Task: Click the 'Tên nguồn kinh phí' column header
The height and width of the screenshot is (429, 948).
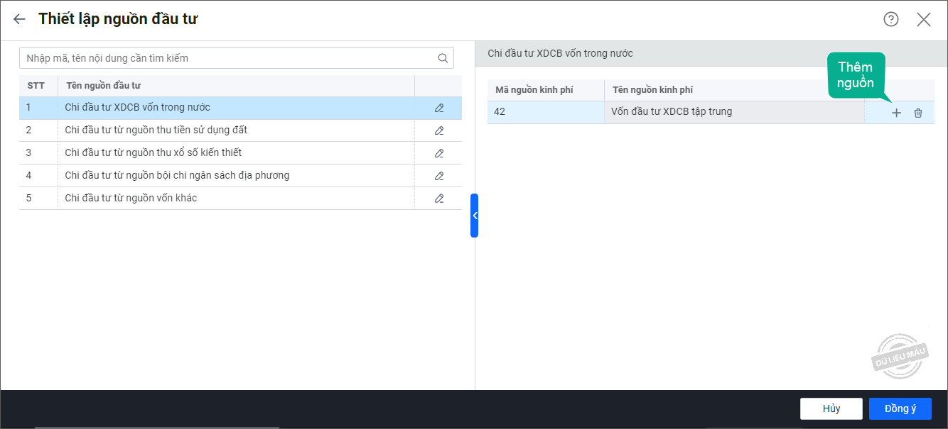Action: 652,90
